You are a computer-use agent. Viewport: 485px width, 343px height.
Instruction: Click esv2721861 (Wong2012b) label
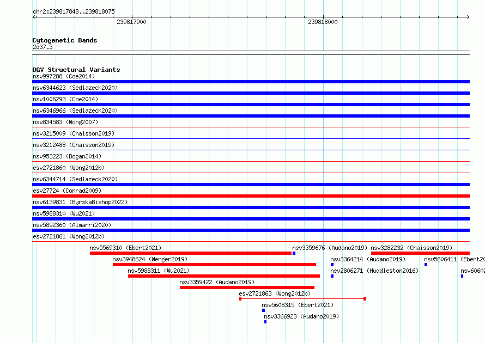point(69,236)
